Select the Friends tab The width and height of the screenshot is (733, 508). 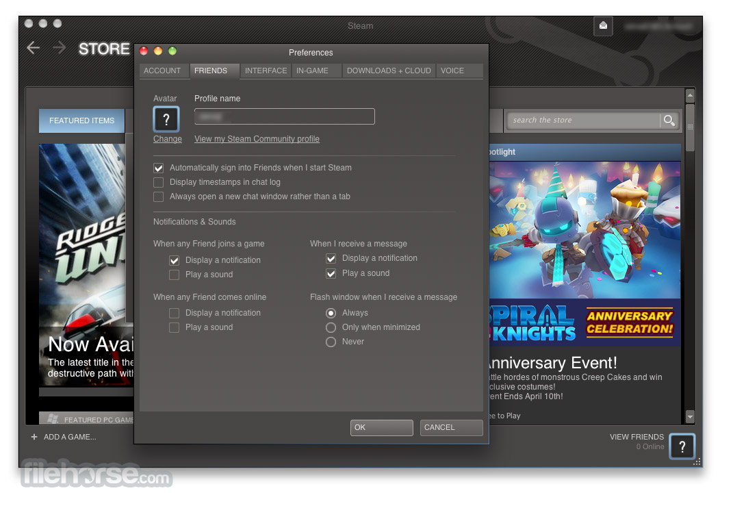215,71
